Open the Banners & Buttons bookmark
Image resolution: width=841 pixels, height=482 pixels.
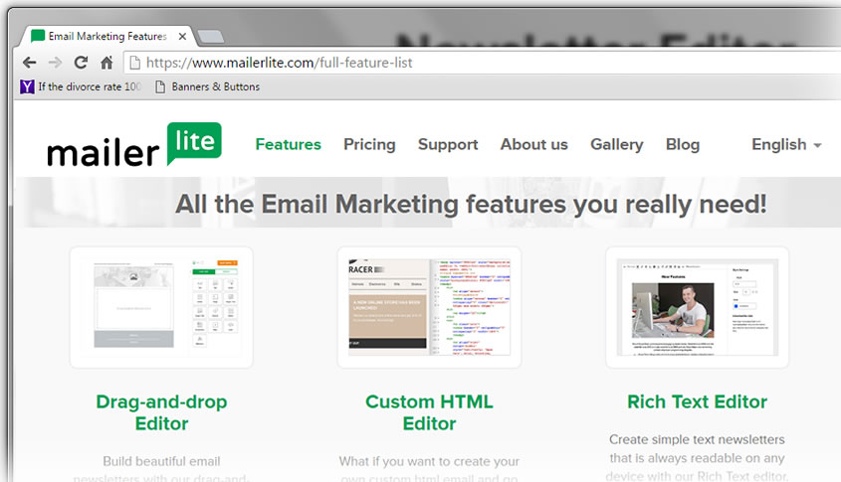208,86
